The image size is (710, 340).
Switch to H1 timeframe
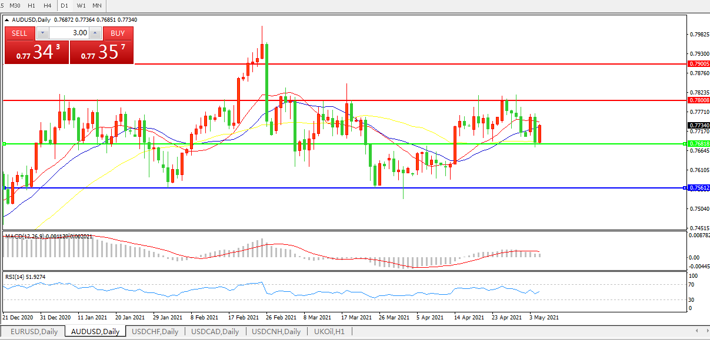(32, 5)
